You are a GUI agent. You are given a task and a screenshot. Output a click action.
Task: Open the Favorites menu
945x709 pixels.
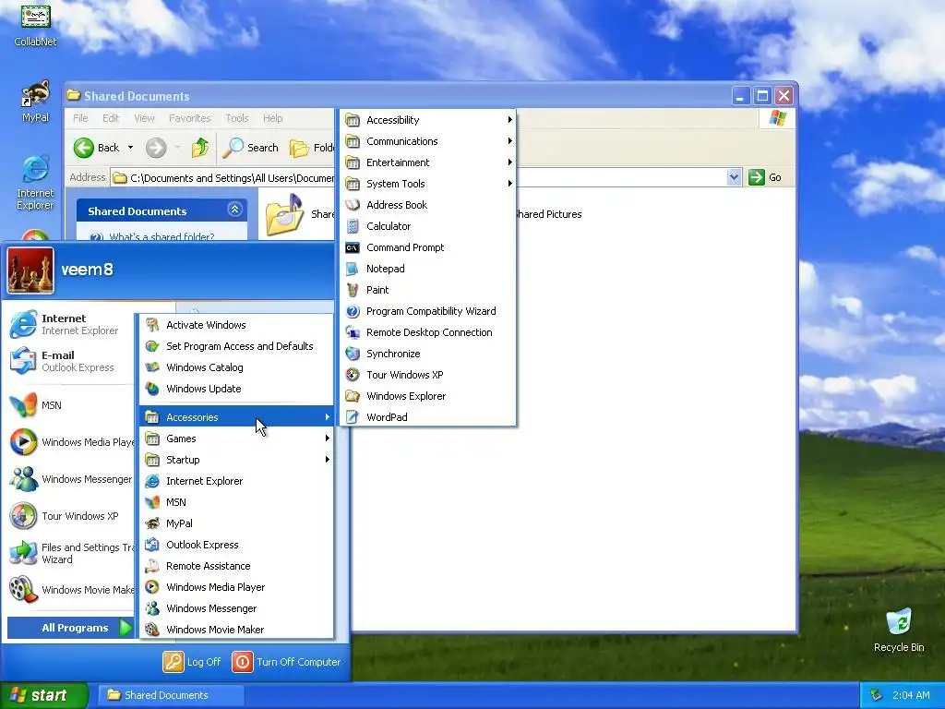(189, 118)
